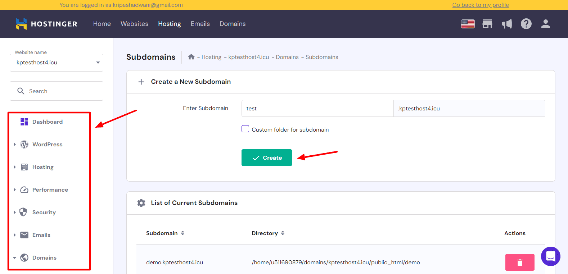Screen dimensions: 568x274
Task: Delete the demo.kptesthost4.icu subdomain
Action: (519, 262)
